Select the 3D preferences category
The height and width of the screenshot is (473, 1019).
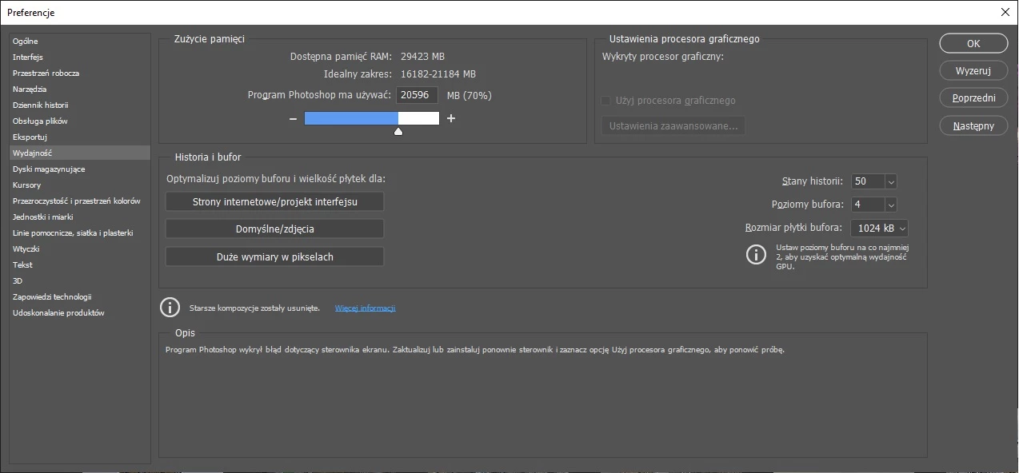coord(79,280)
